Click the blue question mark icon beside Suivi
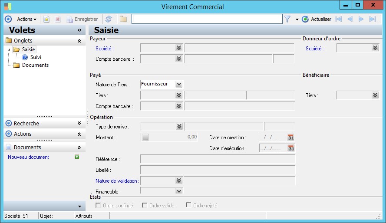Screen dimensions: 386x223 pyautogui.click(x=25, y=57)
